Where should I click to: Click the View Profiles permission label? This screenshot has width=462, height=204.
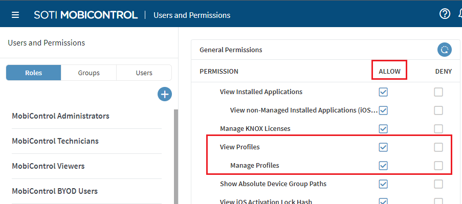[x=240, y=147]
